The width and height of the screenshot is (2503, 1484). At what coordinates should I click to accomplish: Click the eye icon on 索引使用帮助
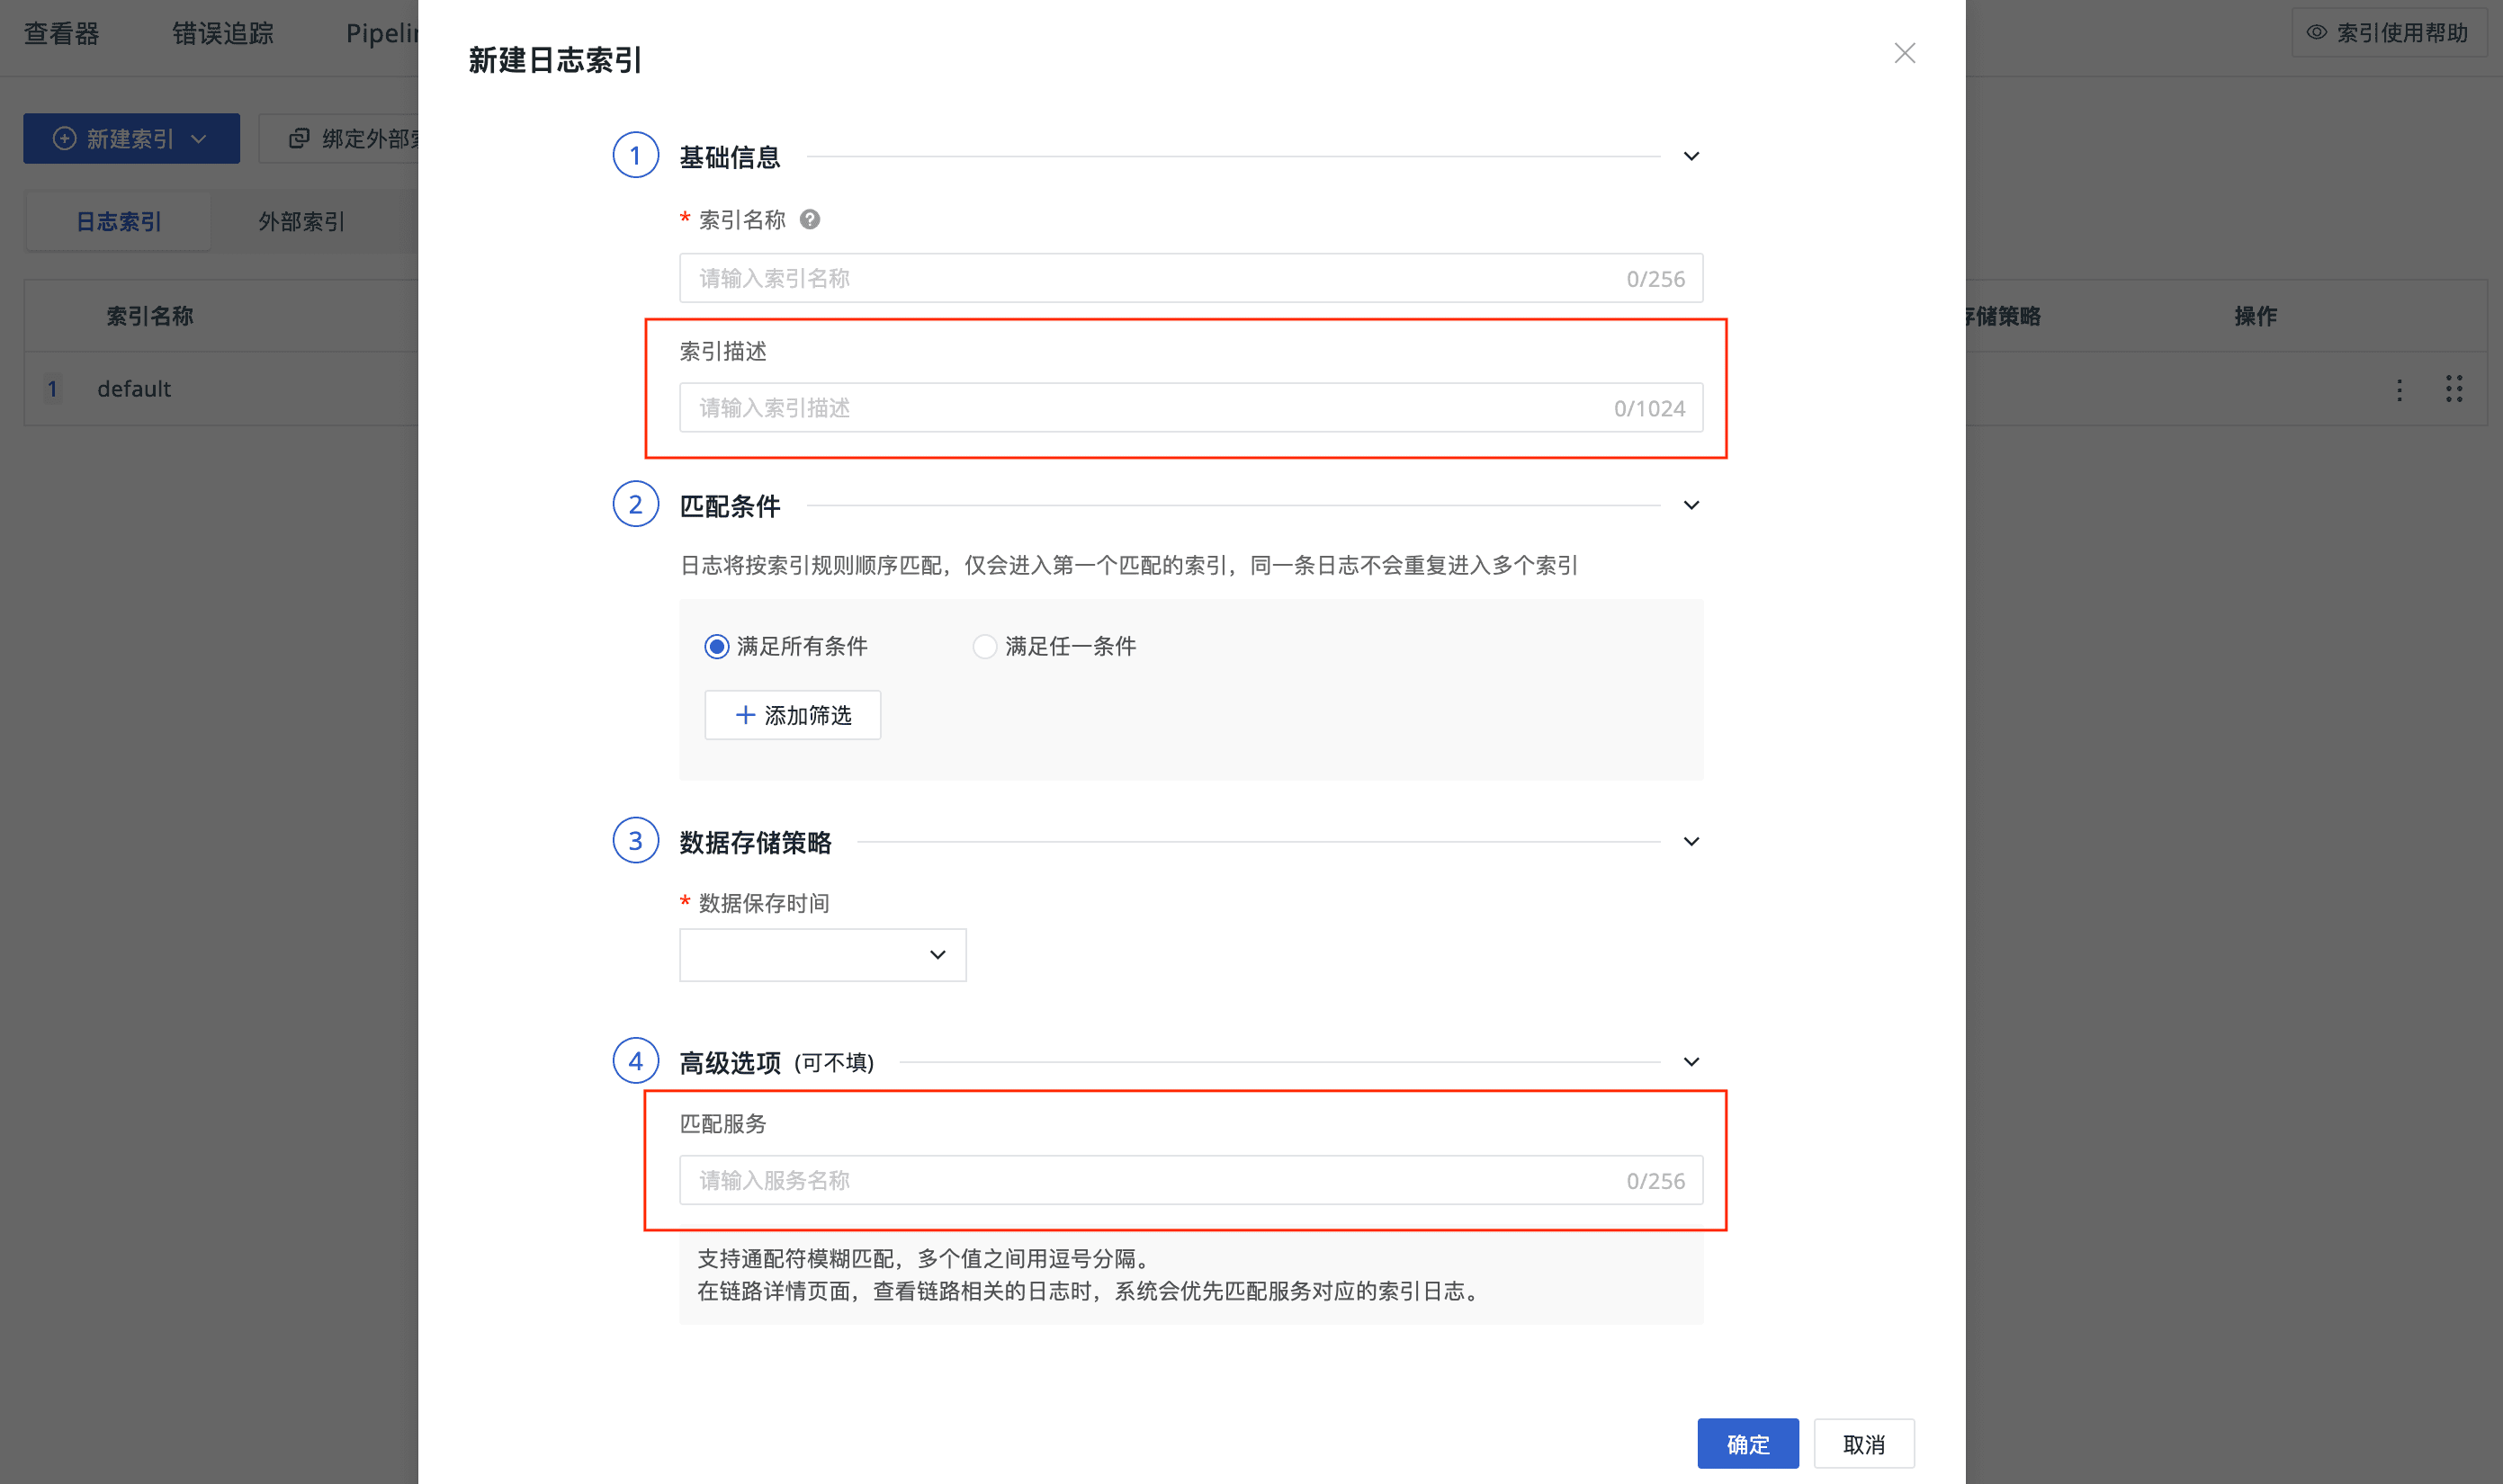[x=2316, y=32]
